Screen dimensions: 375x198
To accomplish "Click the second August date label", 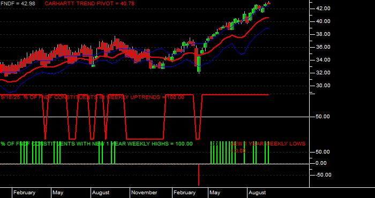I will point(257,193).
